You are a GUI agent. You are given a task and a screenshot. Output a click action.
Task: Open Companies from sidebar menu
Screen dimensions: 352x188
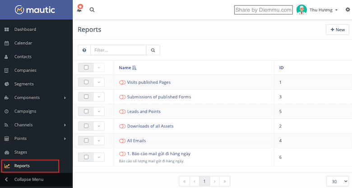point(25,70)
